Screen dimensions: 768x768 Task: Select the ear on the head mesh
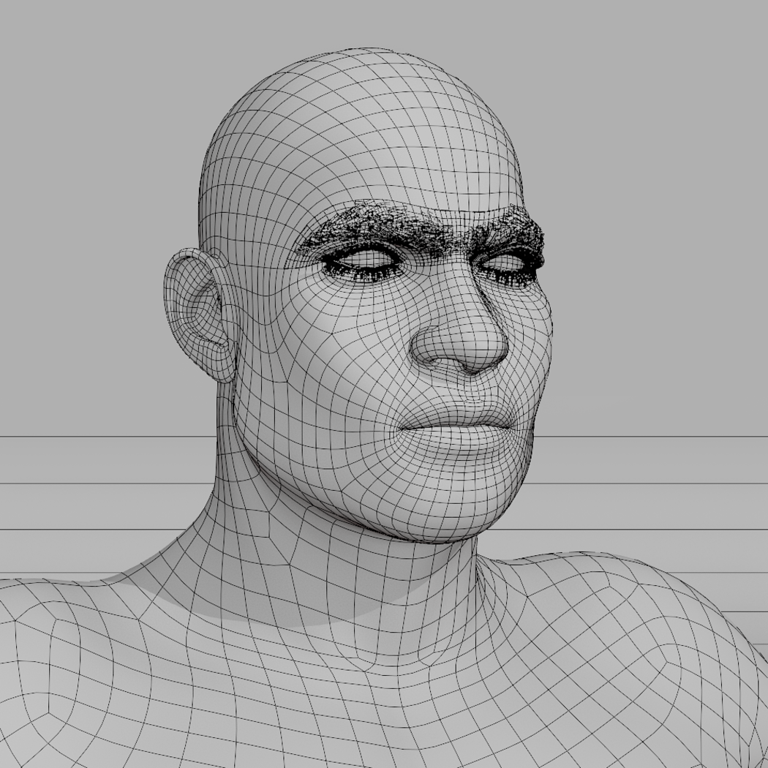(200, 315)
